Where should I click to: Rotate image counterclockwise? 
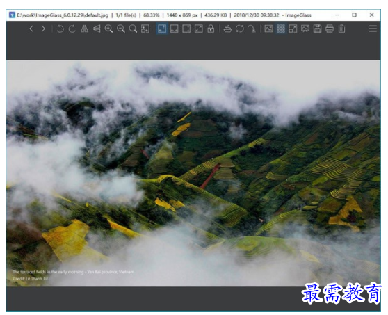tap(60, 29)
